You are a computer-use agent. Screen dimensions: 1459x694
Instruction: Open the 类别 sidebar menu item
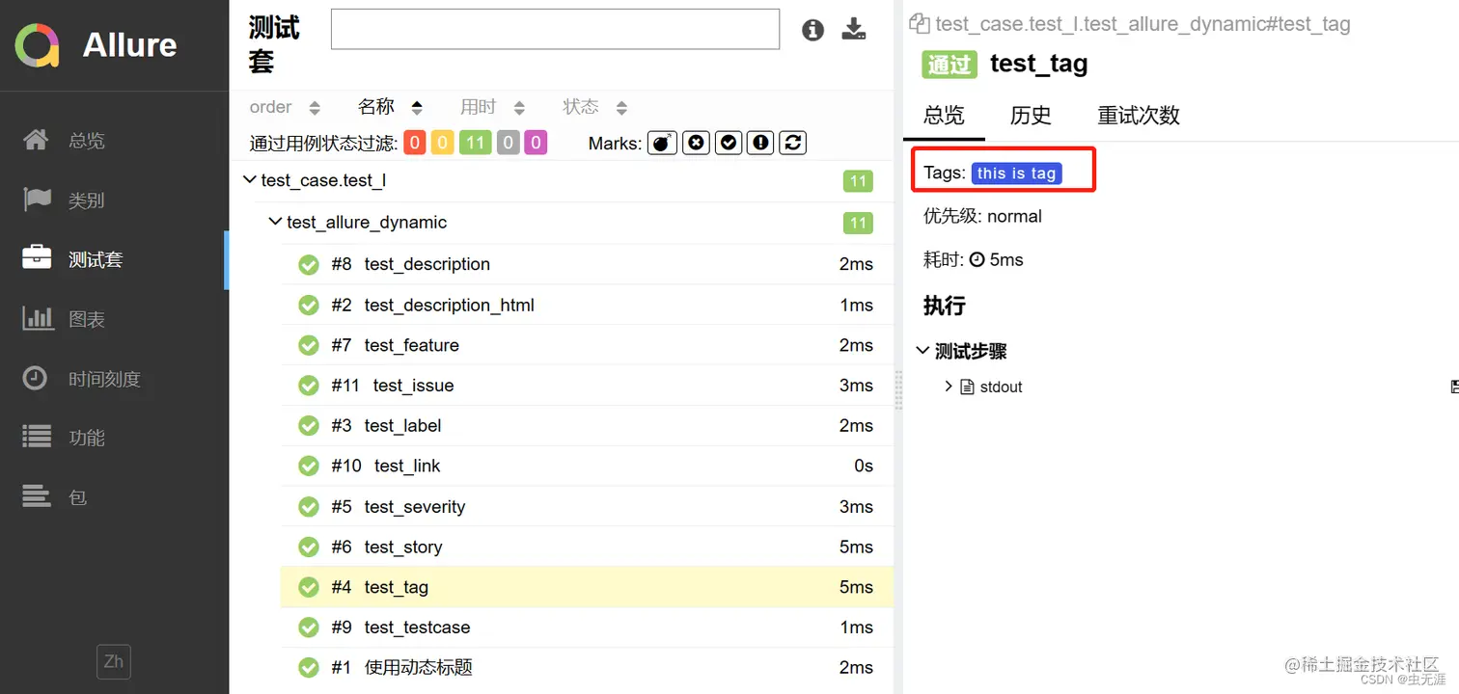(x=114, y=200)
